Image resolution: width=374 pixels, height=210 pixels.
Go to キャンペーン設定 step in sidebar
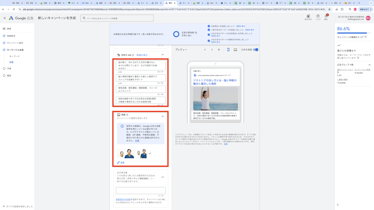tap(16, 43)
